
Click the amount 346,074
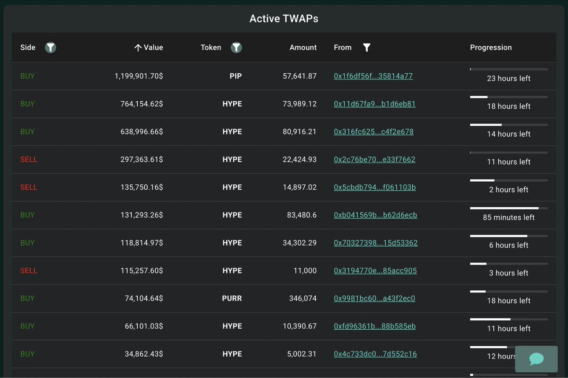pos(303,299)
